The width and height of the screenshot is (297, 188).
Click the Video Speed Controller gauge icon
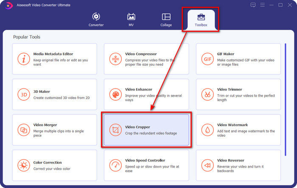[115, 165]
